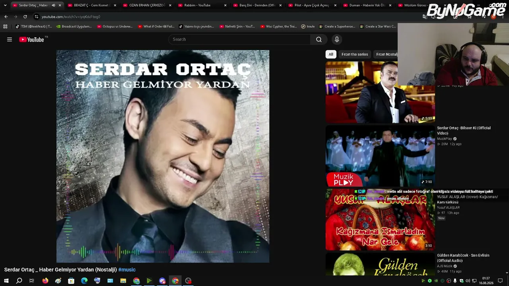Open the volume control in system tray
The height and width of the screenshot is (286, 509).
tap(468, 281)
